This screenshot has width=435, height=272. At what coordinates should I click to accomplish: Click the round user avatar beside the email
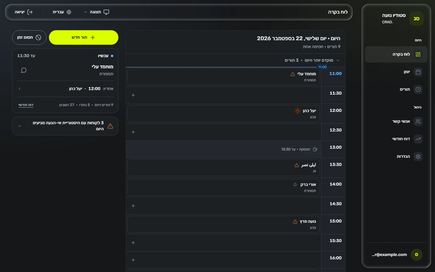pyautogui.click(x=417, y=254)
